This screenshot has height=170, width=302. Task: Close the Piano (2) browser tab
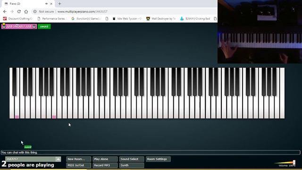tap(51, 4)
